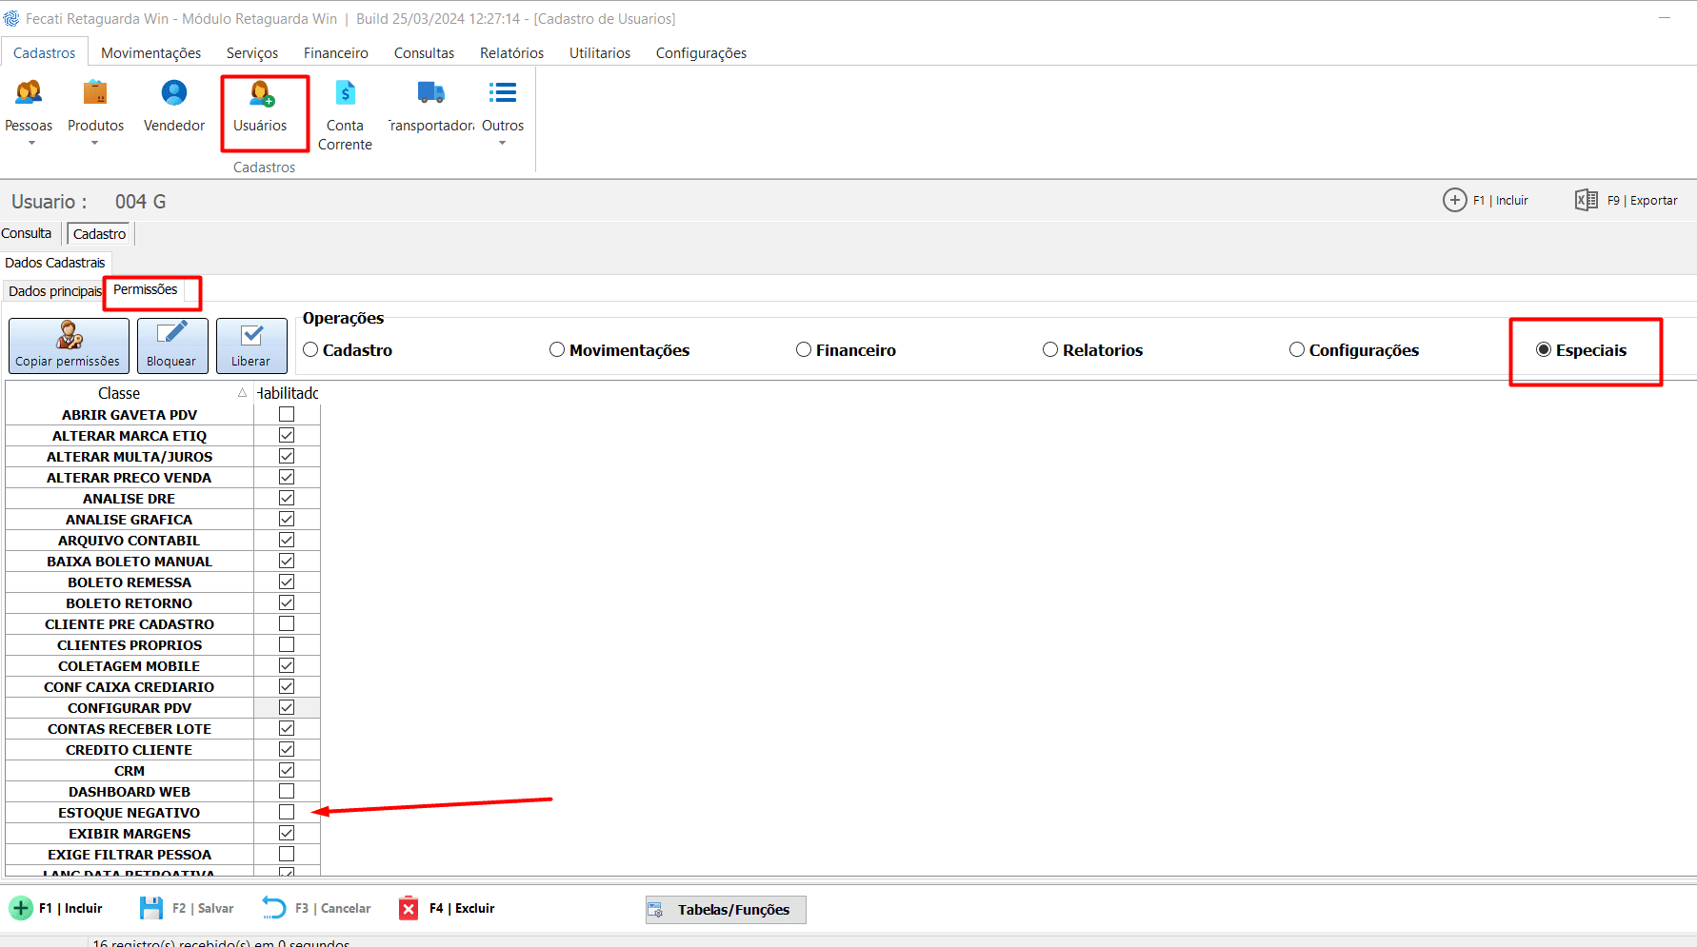Expand the Produtos dropdown arrow
The height and width of the screenshot is (947, 1697).
[95, 144]
